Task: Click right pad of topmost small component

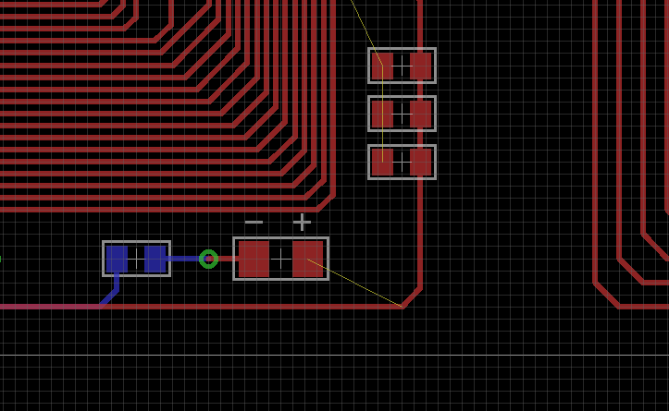Action: pyautogui.click(x=421, y=66)
